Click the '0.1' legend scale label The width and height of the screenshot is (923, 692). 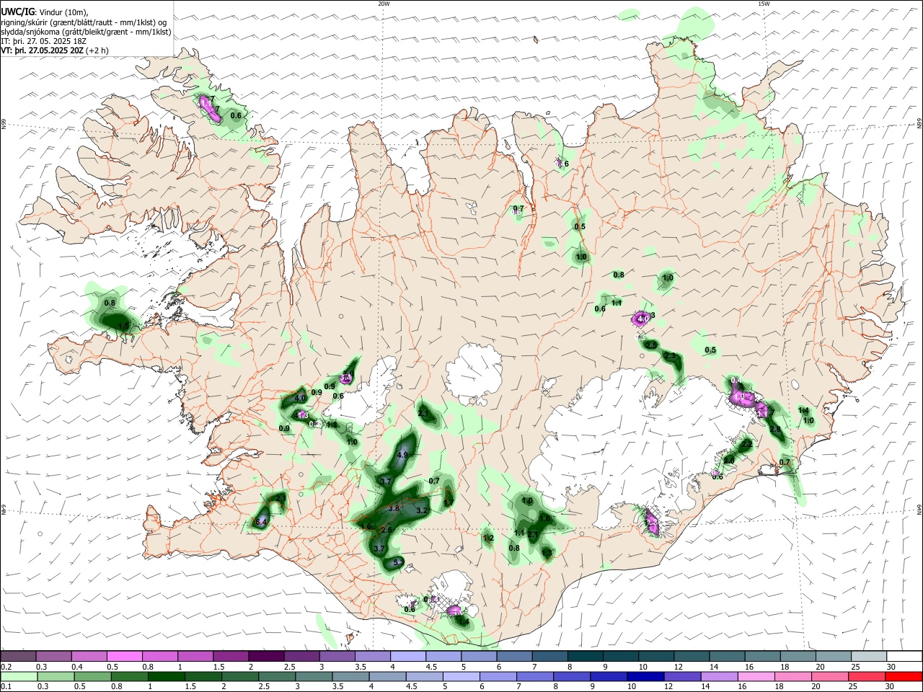click(x=6, y=686)
